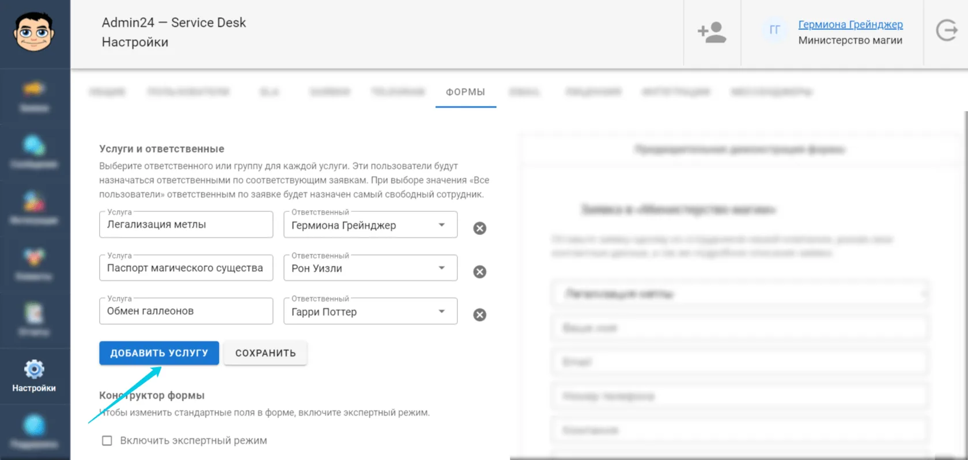
Task: Click the add user icon in header
Action: 712,32
